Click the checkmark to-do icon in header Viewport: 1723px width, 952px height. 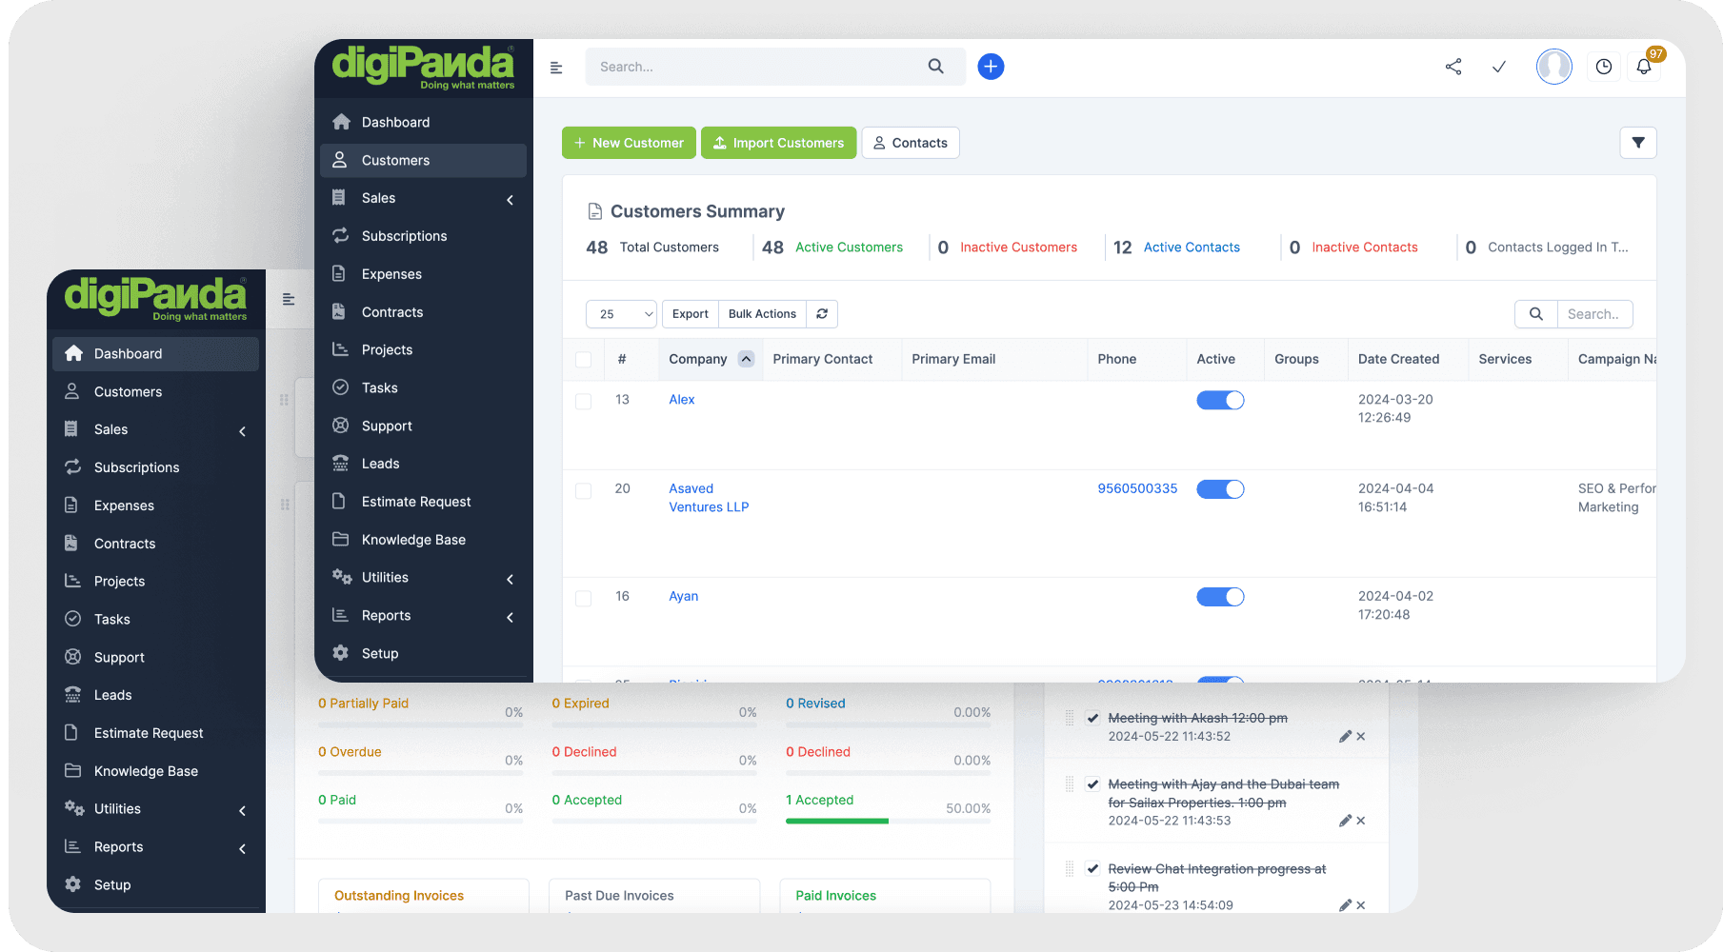(1499, 67)
